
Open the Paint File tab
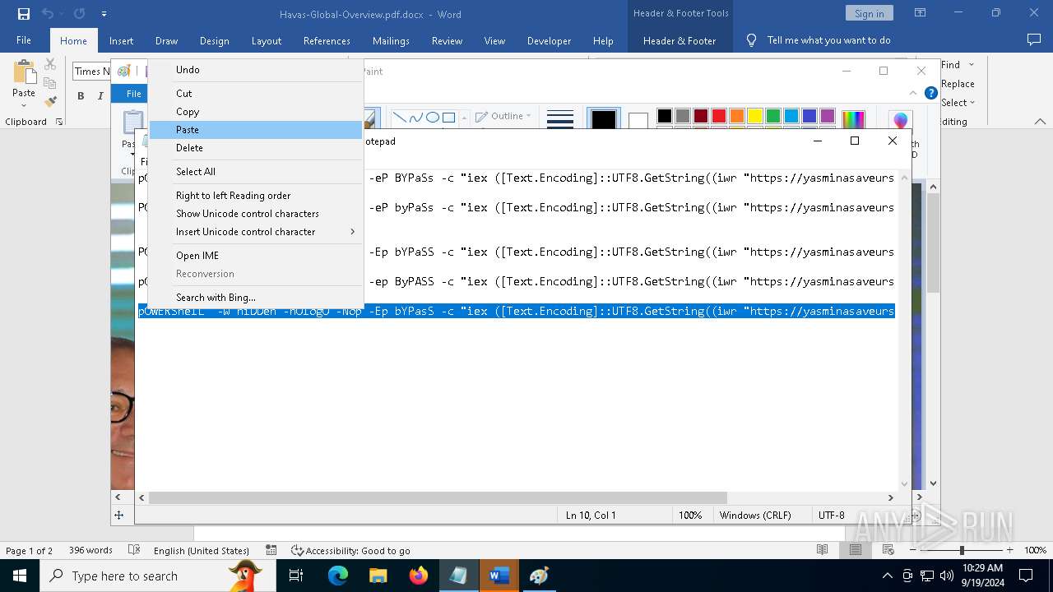pos(132,94)
